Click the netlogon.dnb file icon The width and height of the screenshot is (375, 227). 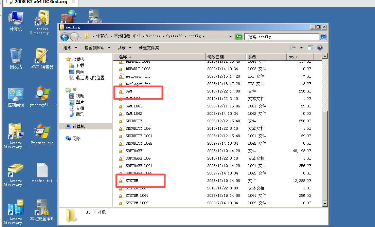(x=121, y=76)
